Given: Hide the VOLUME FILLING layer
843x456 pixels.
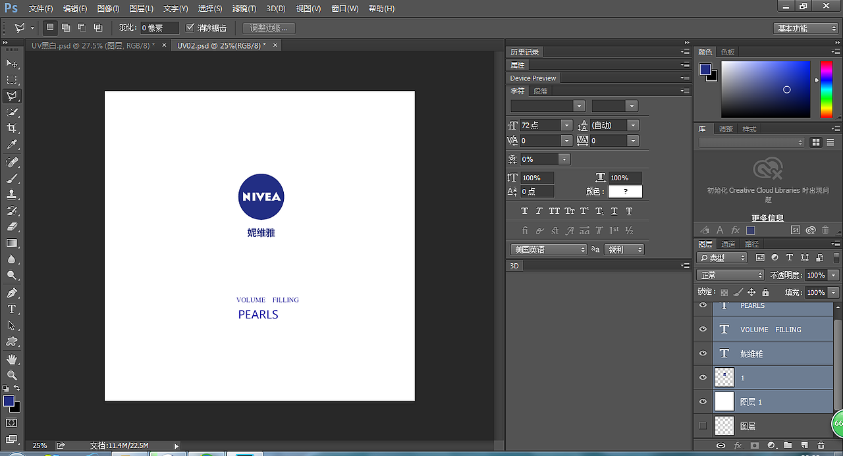Looking at the screenshot, I should pyautogui.click(x=703, y=329).
